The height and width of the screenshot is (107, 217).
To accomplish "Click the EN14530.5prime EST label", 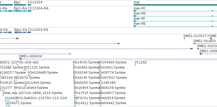I will pyautogui.click(x=86, y=62).
